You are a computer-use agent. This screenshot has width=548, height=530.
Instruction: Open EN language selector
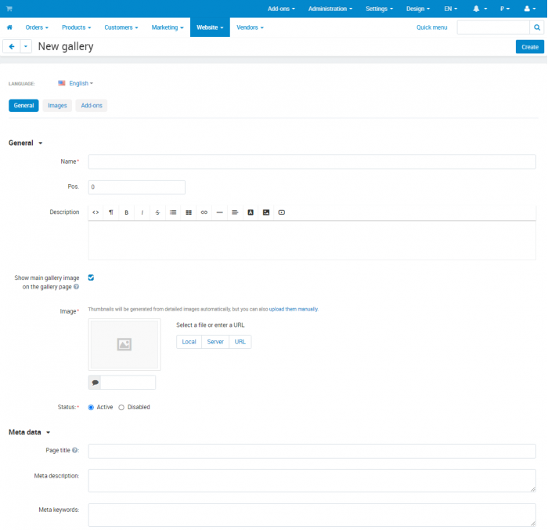(x=450, y=9)
